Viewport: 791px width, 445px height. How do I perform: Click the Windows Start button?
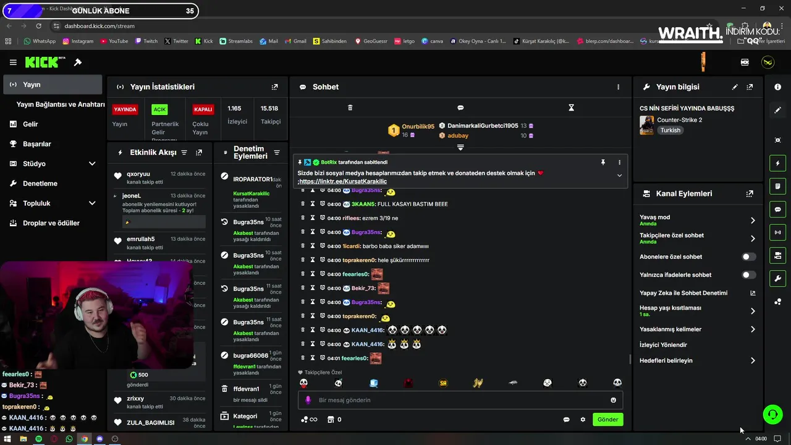[x=7, y=439]
